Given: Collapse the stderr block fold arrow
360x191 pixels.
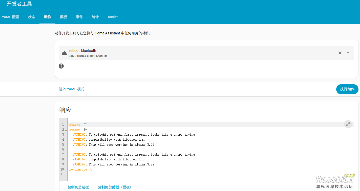Looking at the screenshot, I should [x=66, y=130].
